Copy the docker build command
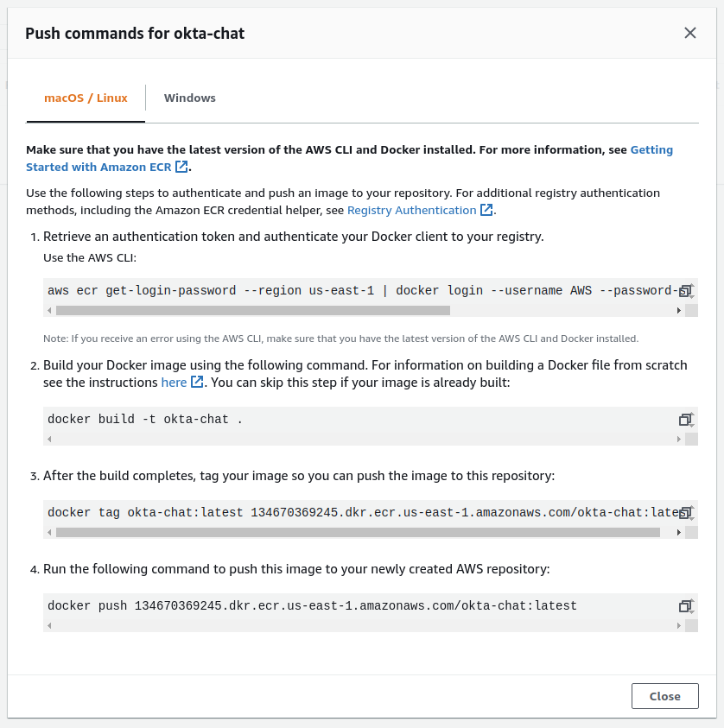 coord(685,420)
